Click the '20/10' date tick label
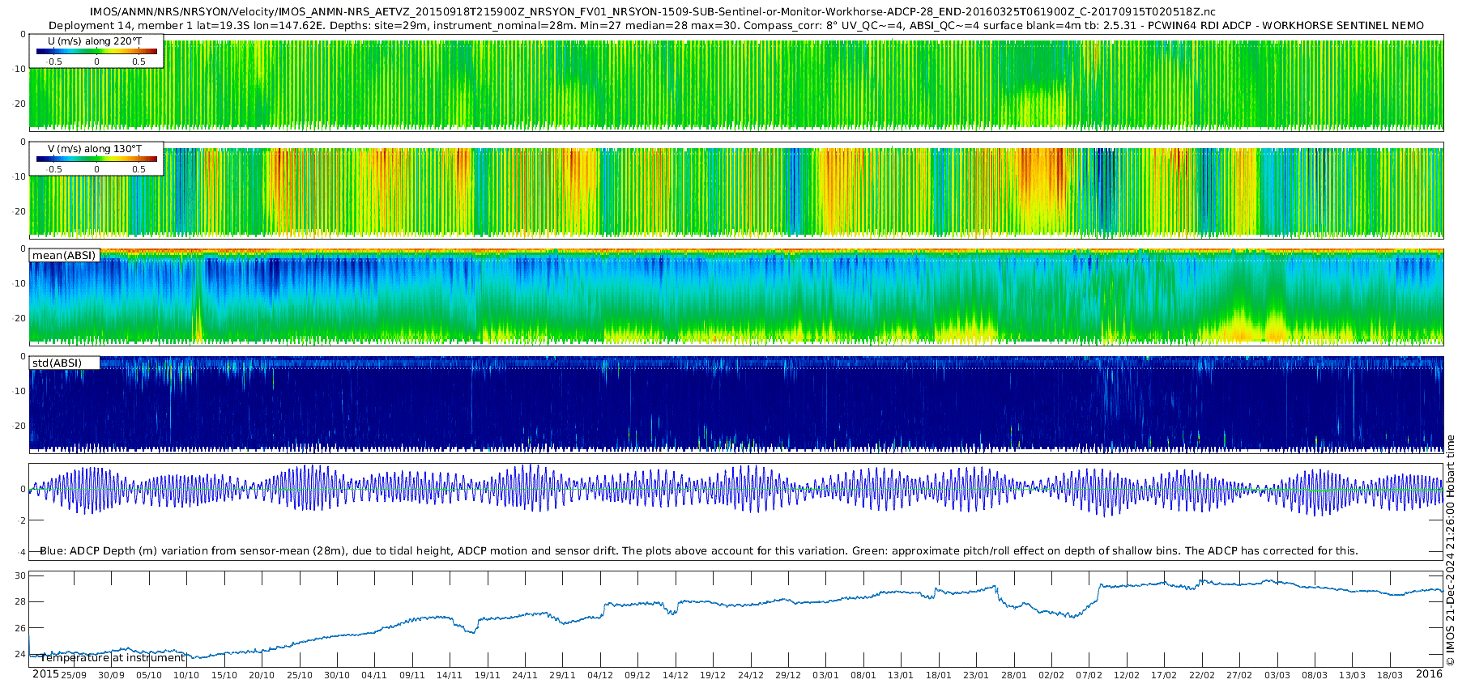The width and height of the screenshot is (1458, 688). tap(262, 675)
